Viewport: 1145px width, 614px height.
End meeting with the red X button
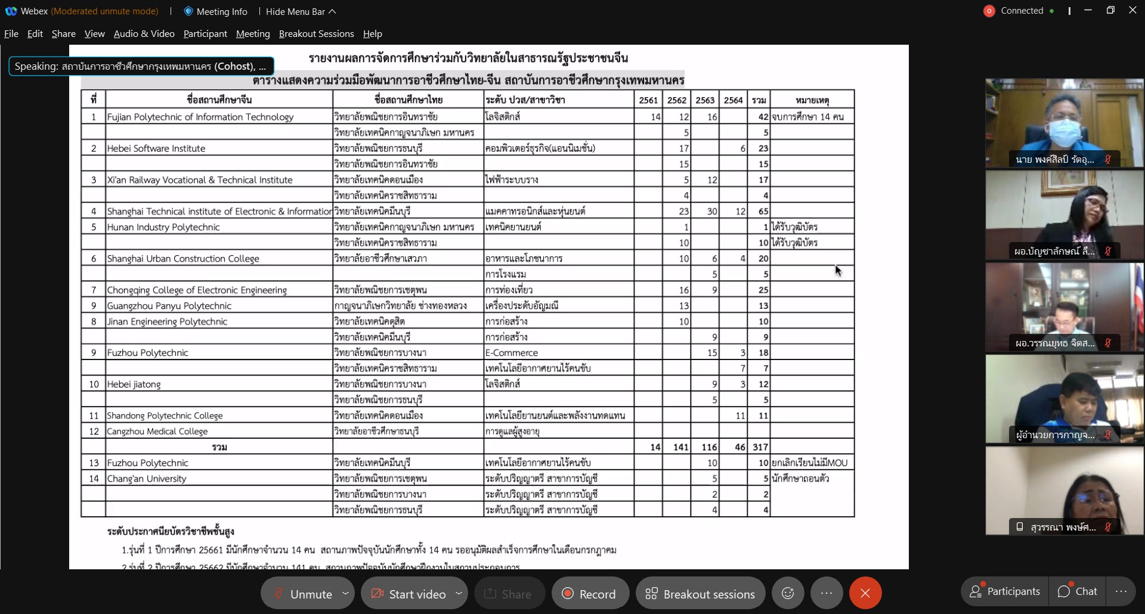click(x=865, y=593)
